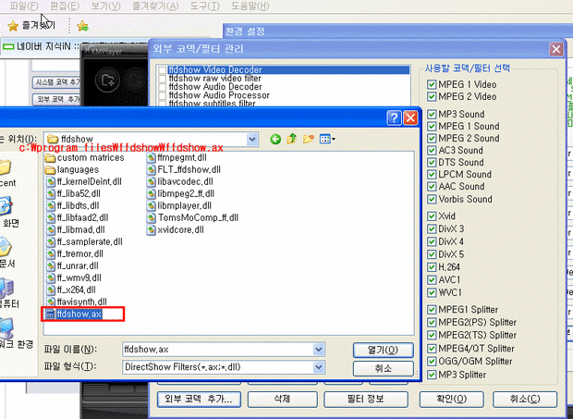Viewport: 573px width, 419px height.
Task: Click the 확인(O) confirm button
Action: pyautogui.click(x=452, y=399)
